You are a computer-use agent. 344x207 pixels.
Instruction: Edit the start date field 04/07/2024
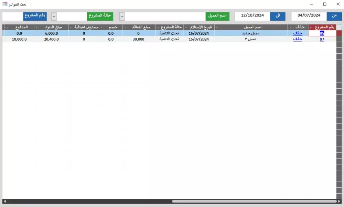pos(309,16)
